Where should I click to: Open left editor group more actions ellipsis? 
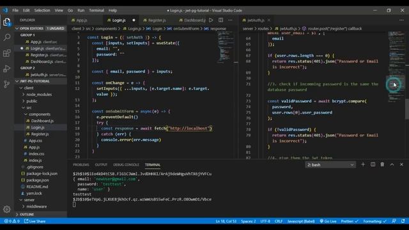230,20
